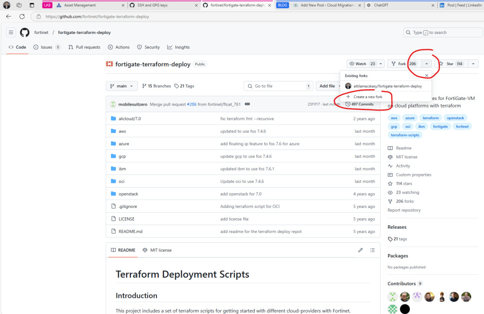484x314 pixels.
Task: Open the README.md file
Action: 130,231
